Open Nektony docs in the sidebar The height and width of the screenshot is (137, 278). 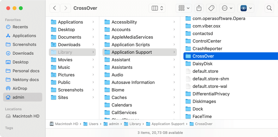click(22, 80)
